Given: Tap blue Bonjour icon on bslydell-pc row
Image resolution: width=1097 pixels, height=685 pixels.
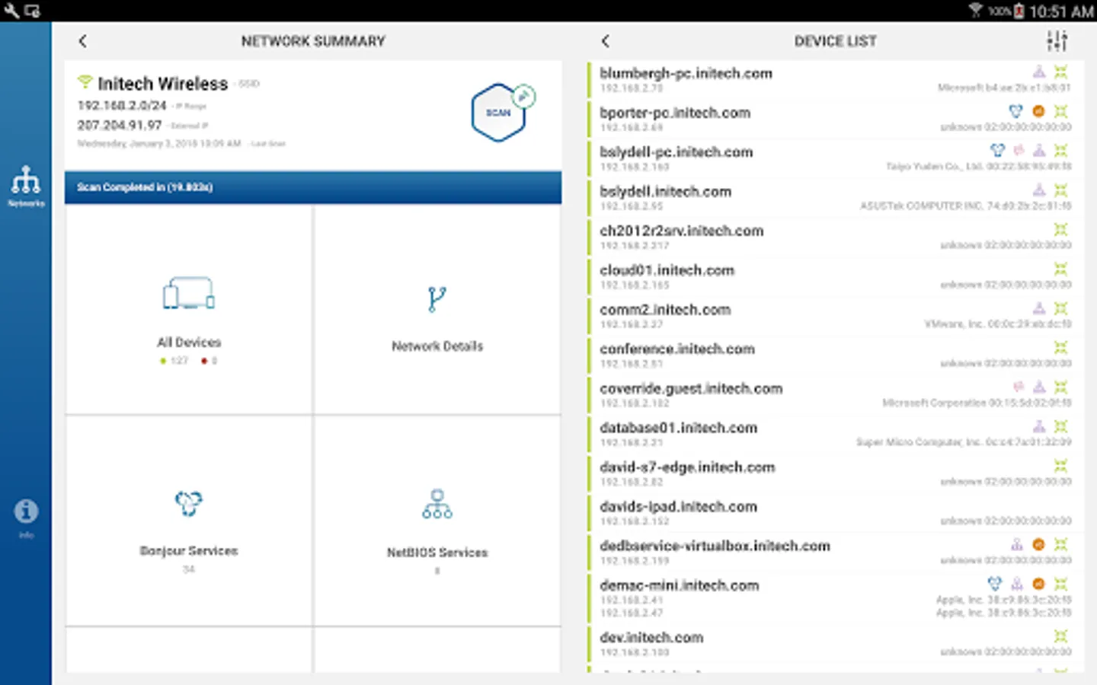Looking at the screenshot, I should [x=997, y=150].
